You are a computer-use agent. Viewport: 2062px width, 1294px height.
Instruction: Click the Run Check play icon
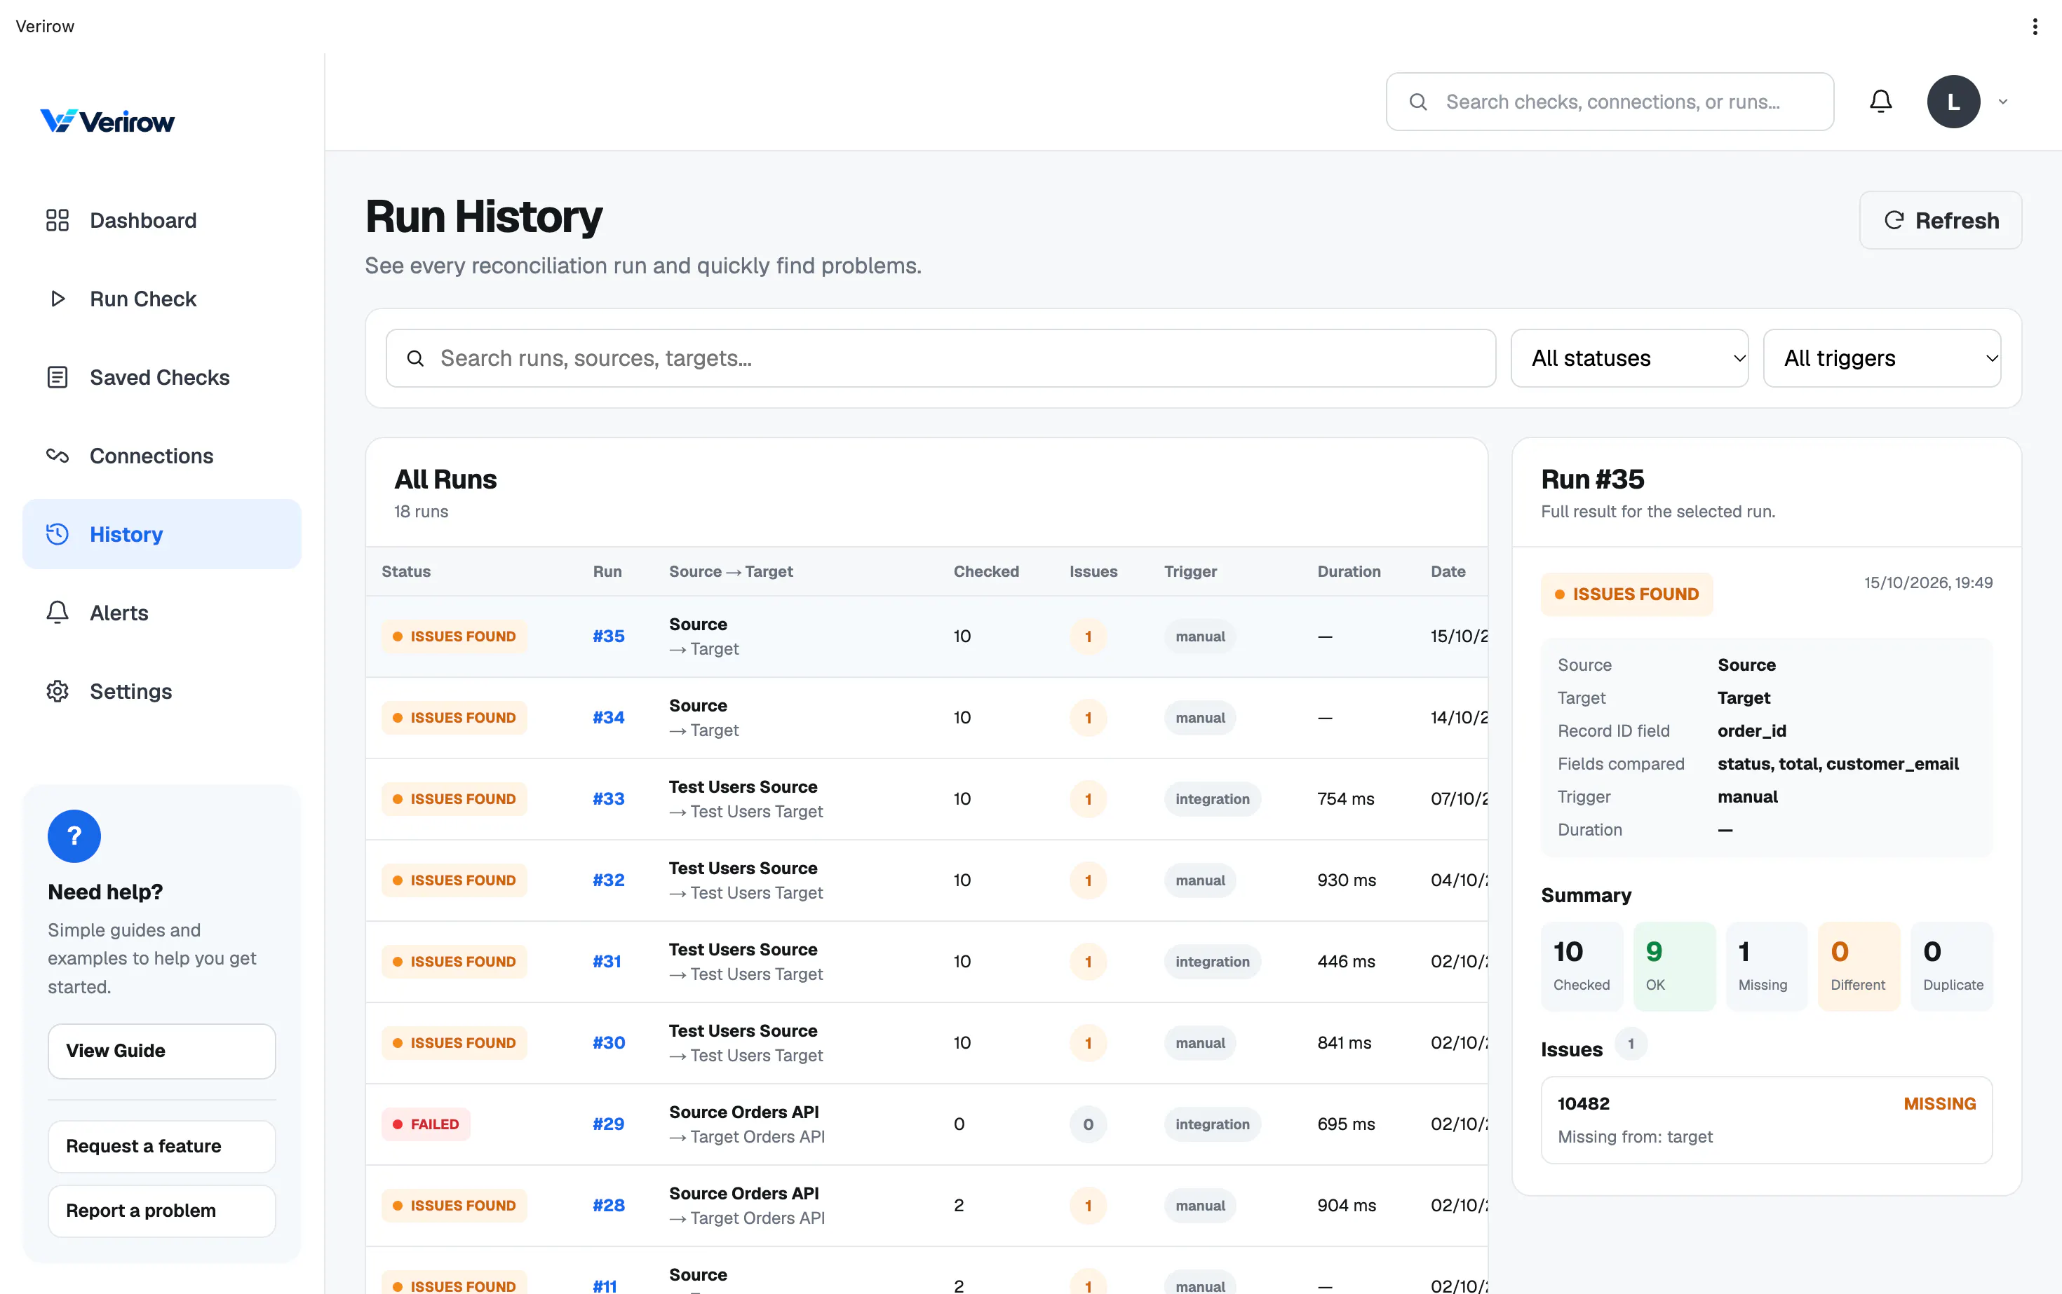pos(58,299)
